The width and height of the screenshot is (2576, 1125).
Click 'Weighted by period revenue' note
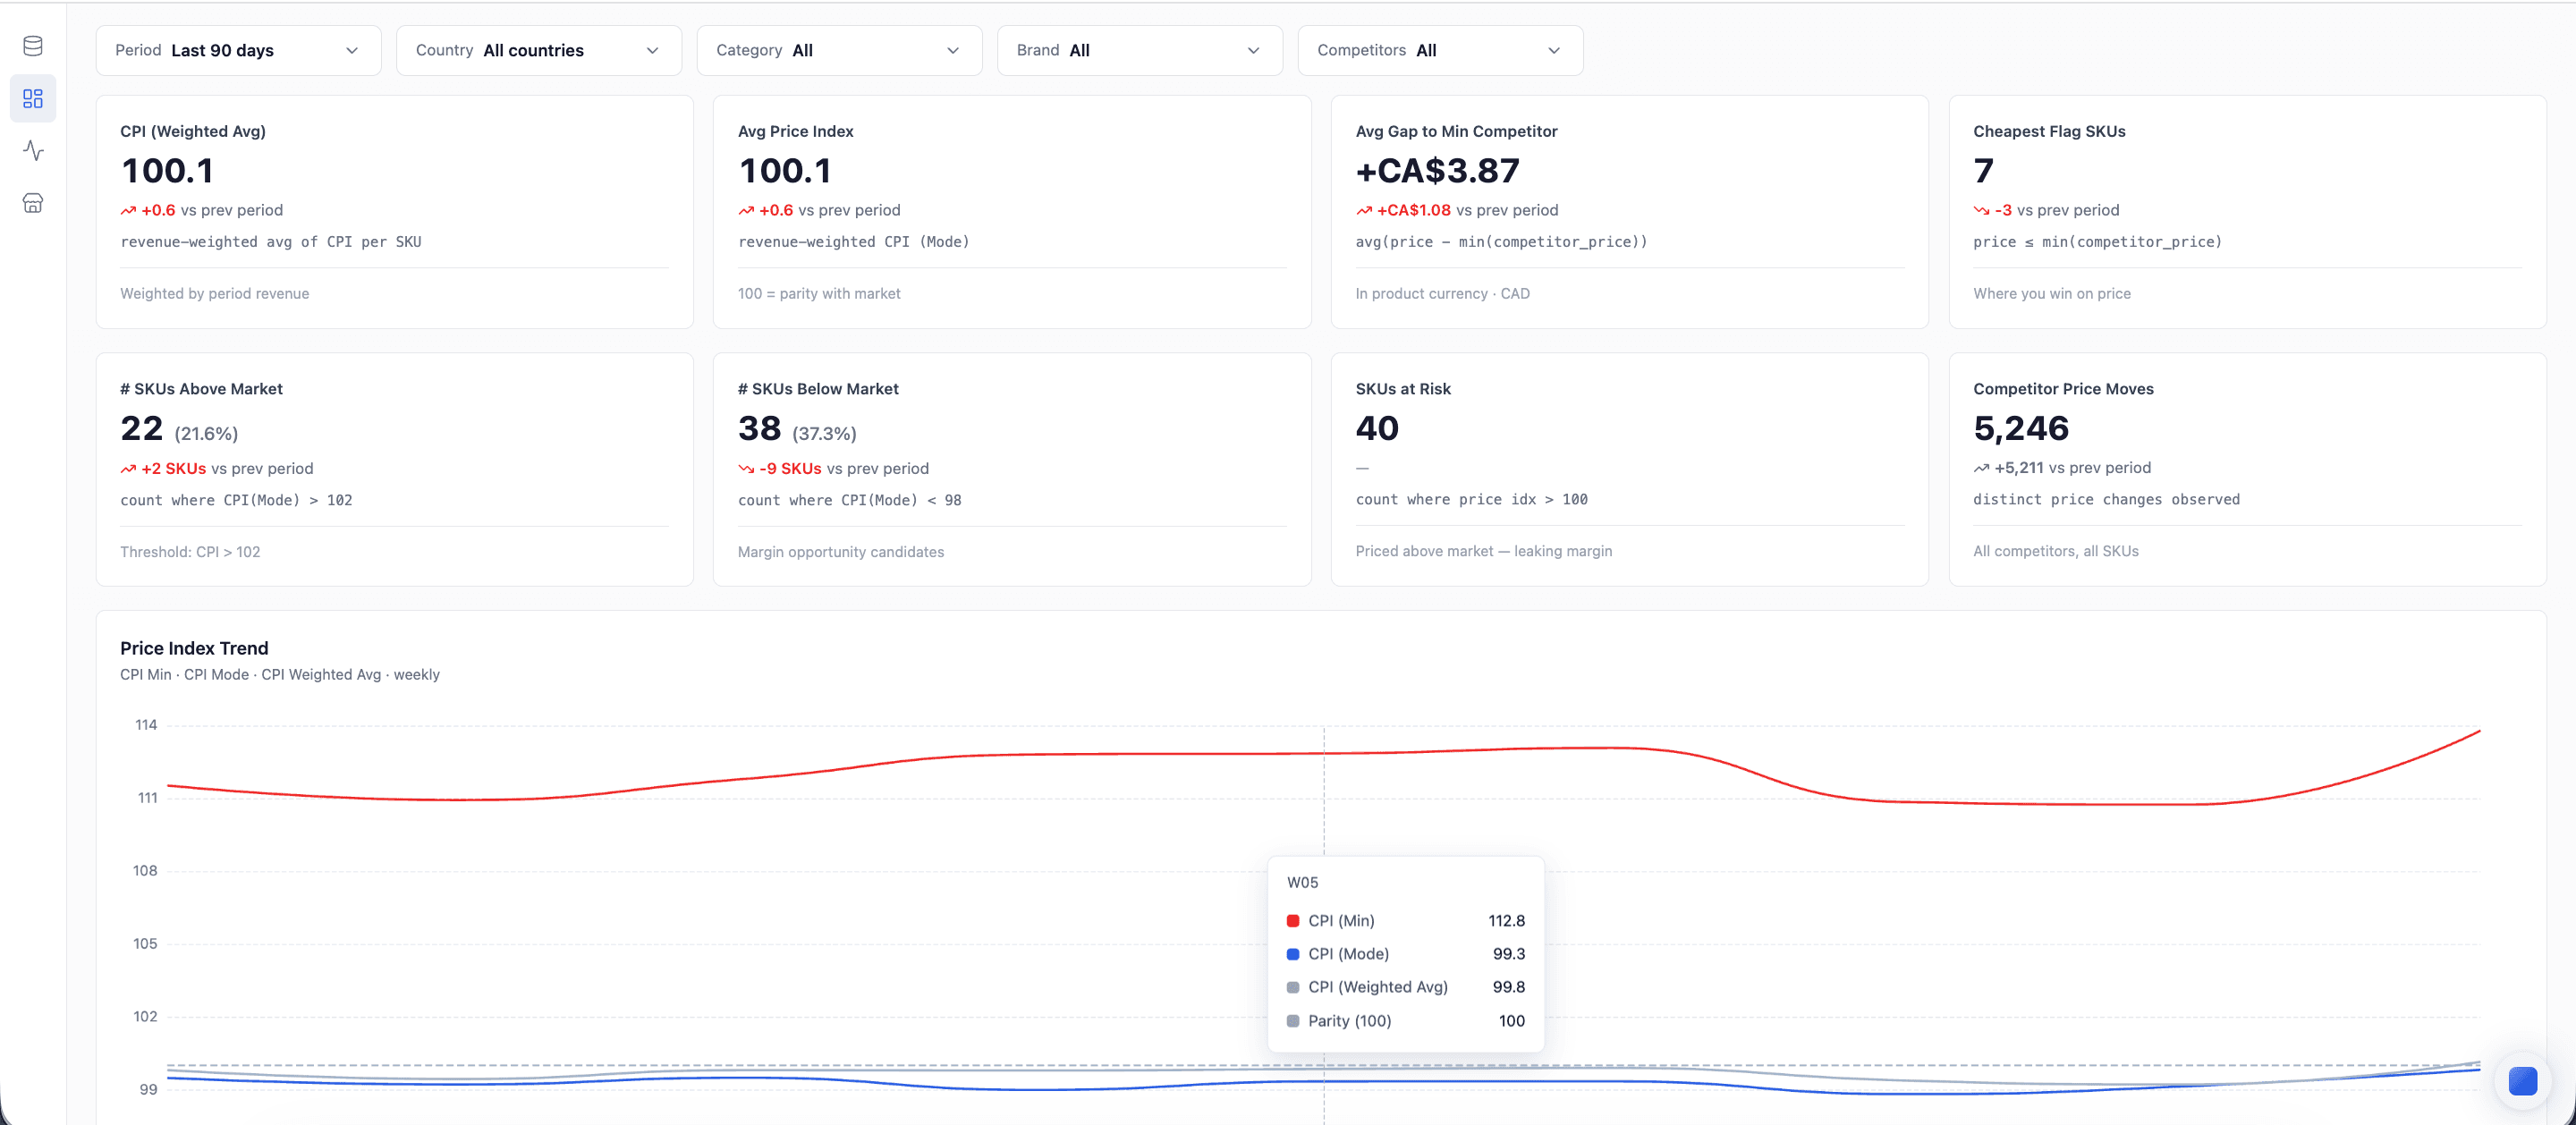(x=214, y=294)
